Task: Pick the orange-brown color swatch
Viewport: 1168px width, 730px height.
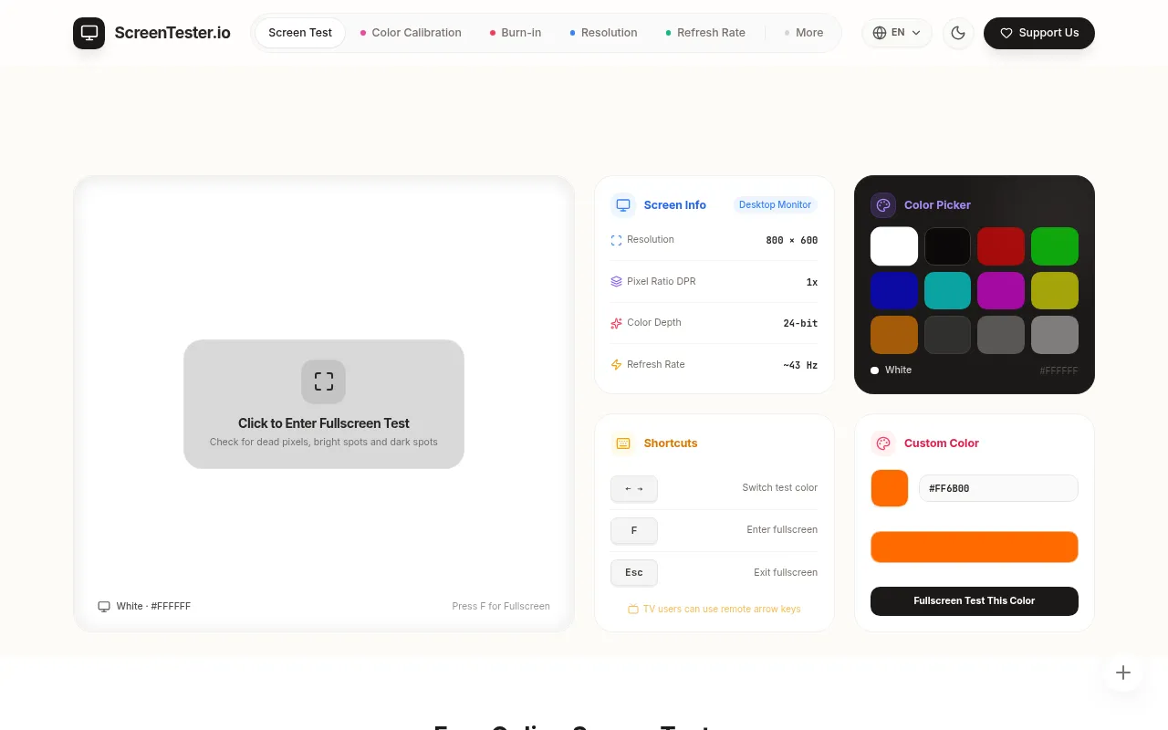Action: [x=894, y=335]
